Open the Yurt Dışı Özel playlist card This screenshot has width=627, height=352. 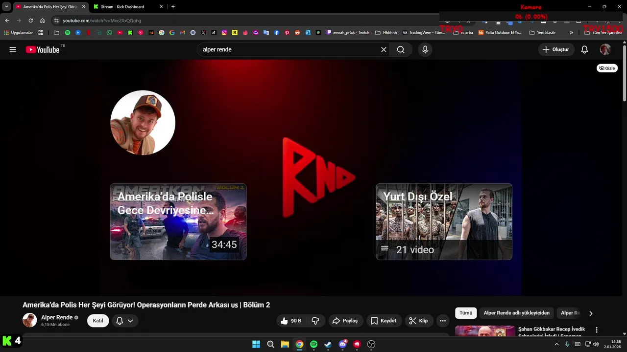pyautogui.click(x=444, y=221)
